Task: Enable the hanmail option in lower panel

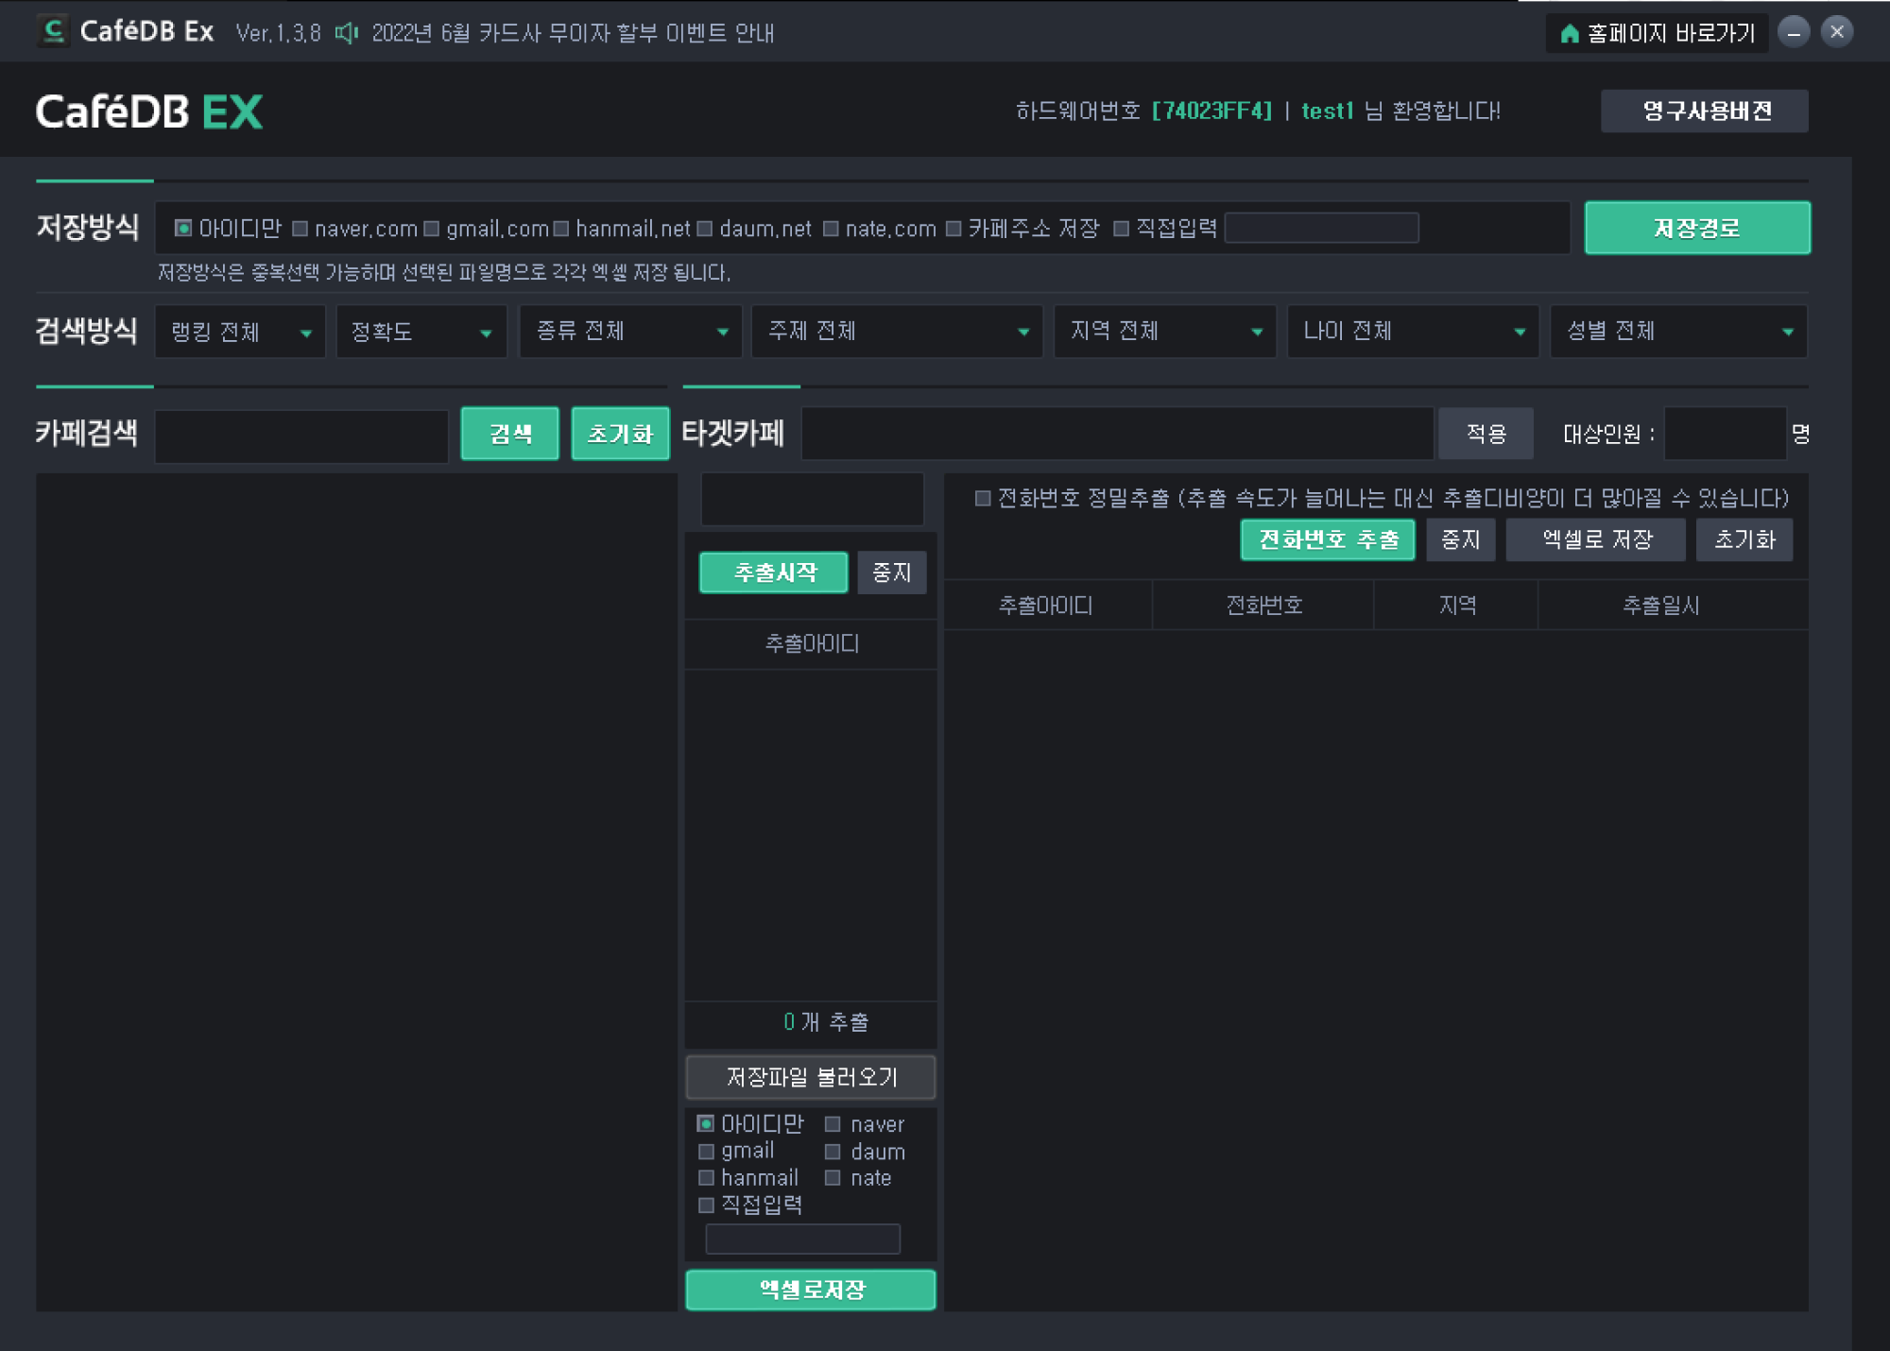Action: point(706,1178)
